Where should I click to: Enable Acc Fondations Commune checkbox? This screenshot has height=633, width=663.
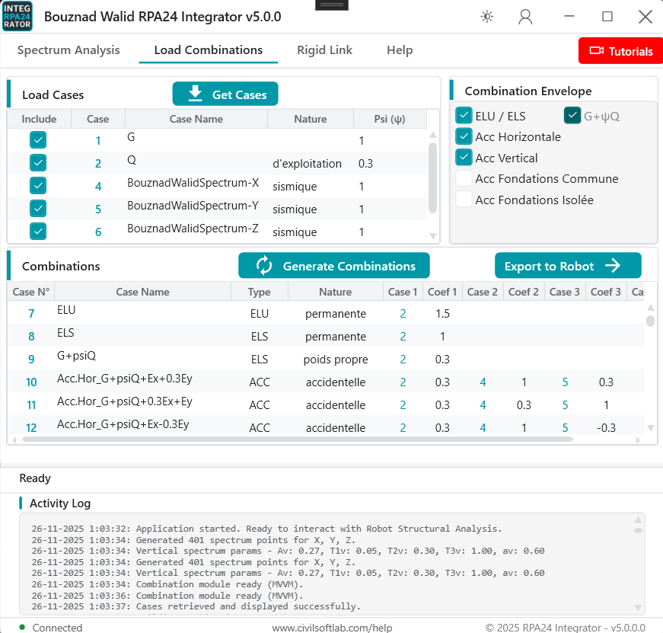point(464,179)
